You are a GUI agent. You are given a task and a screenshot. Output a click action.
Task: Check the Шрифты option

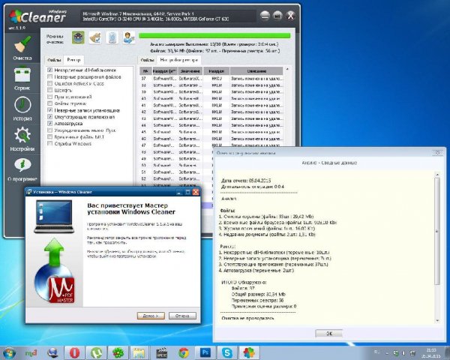(x=50, y=90)
